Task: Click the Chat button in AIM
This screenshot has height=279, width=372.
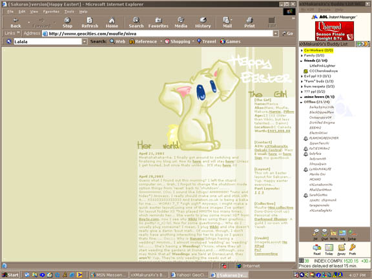Action: coord(325,235)
